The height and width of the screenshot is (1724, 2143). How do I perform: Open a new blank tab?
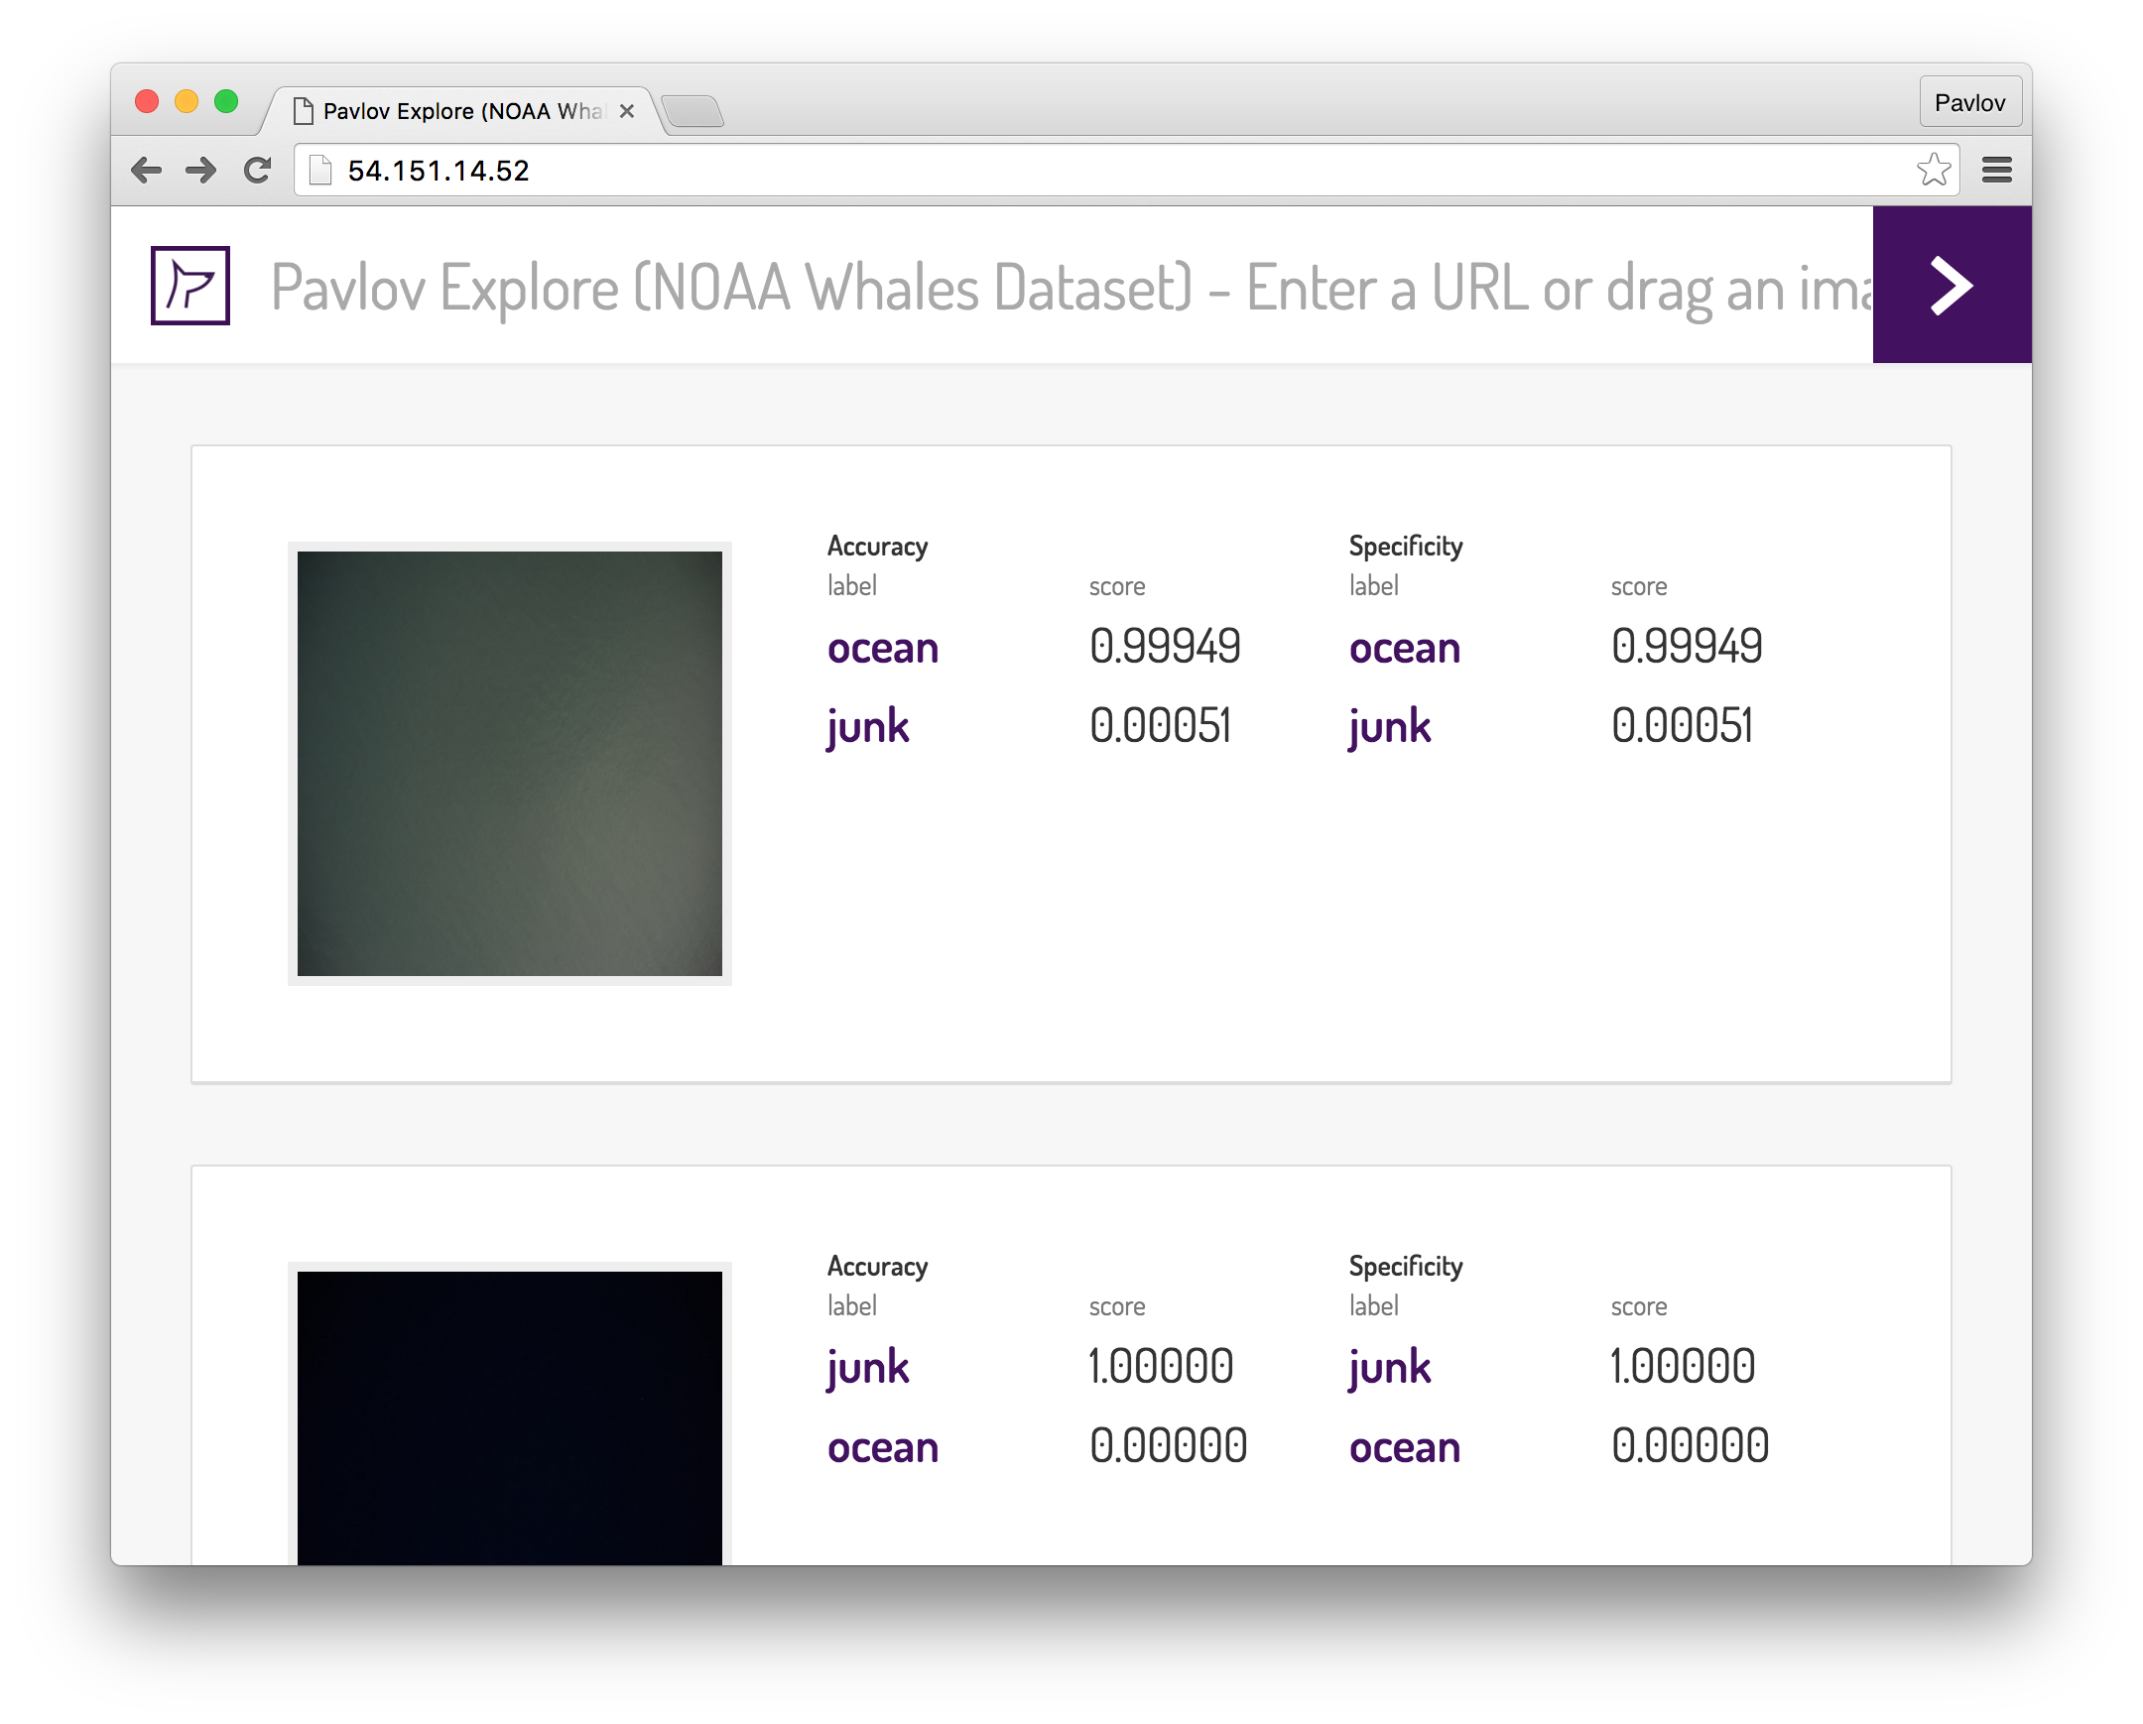pyautogui.click(x=693, y=111)
